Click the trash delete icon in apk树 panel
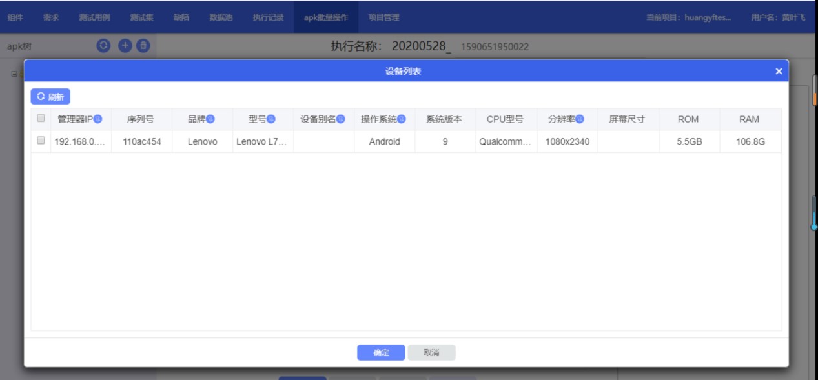The image size is (818, 380). pyautogui.click(x=143, y=46)
